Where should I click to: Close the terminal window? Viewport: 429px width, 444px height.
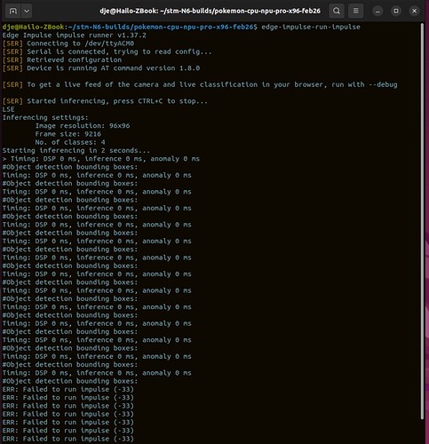(415, 12)
